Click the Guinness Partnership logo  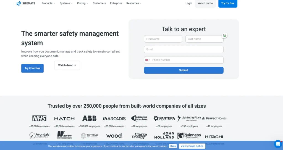[189, 136]
